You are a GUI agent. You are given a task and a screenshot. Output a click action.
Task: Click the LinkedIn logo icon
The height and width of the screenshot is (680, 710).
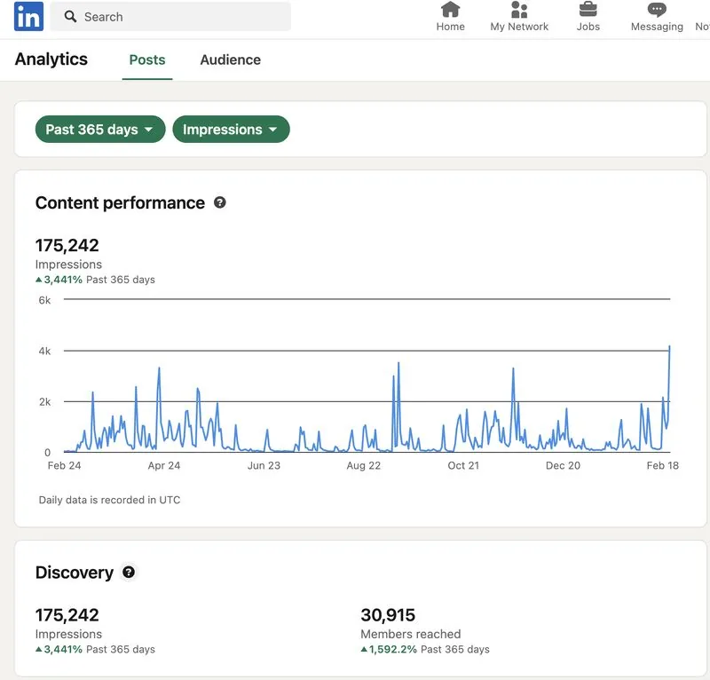(x=28, y=16)
